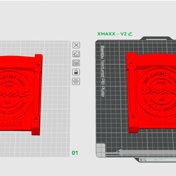Open plate 01 settings hexagon icon

(x=76, y=82)
